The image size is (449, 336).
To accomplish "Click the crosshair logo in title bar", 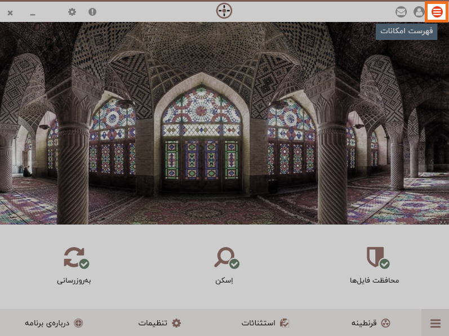I will 224,11.
